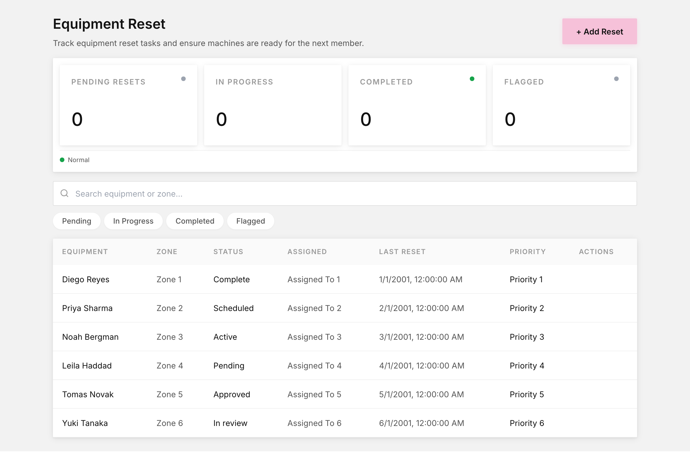Viewport: 690px width, 453px height.
Task: Open the Diego Reyes row
Action: pos(345,280)
